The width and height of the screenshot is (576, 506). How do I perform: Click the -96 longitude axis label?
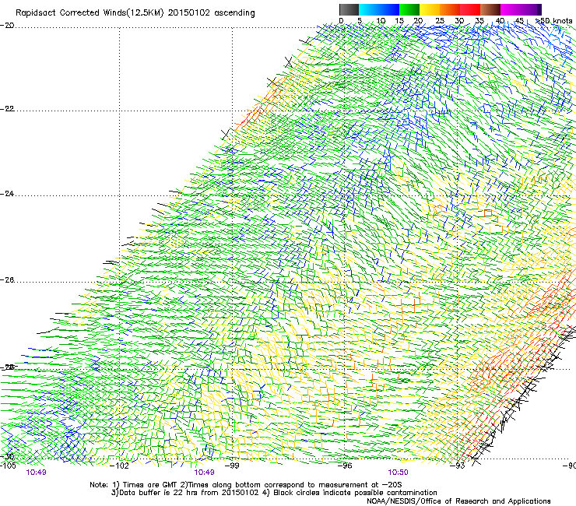pyautogui.click(x=345, y=466)
